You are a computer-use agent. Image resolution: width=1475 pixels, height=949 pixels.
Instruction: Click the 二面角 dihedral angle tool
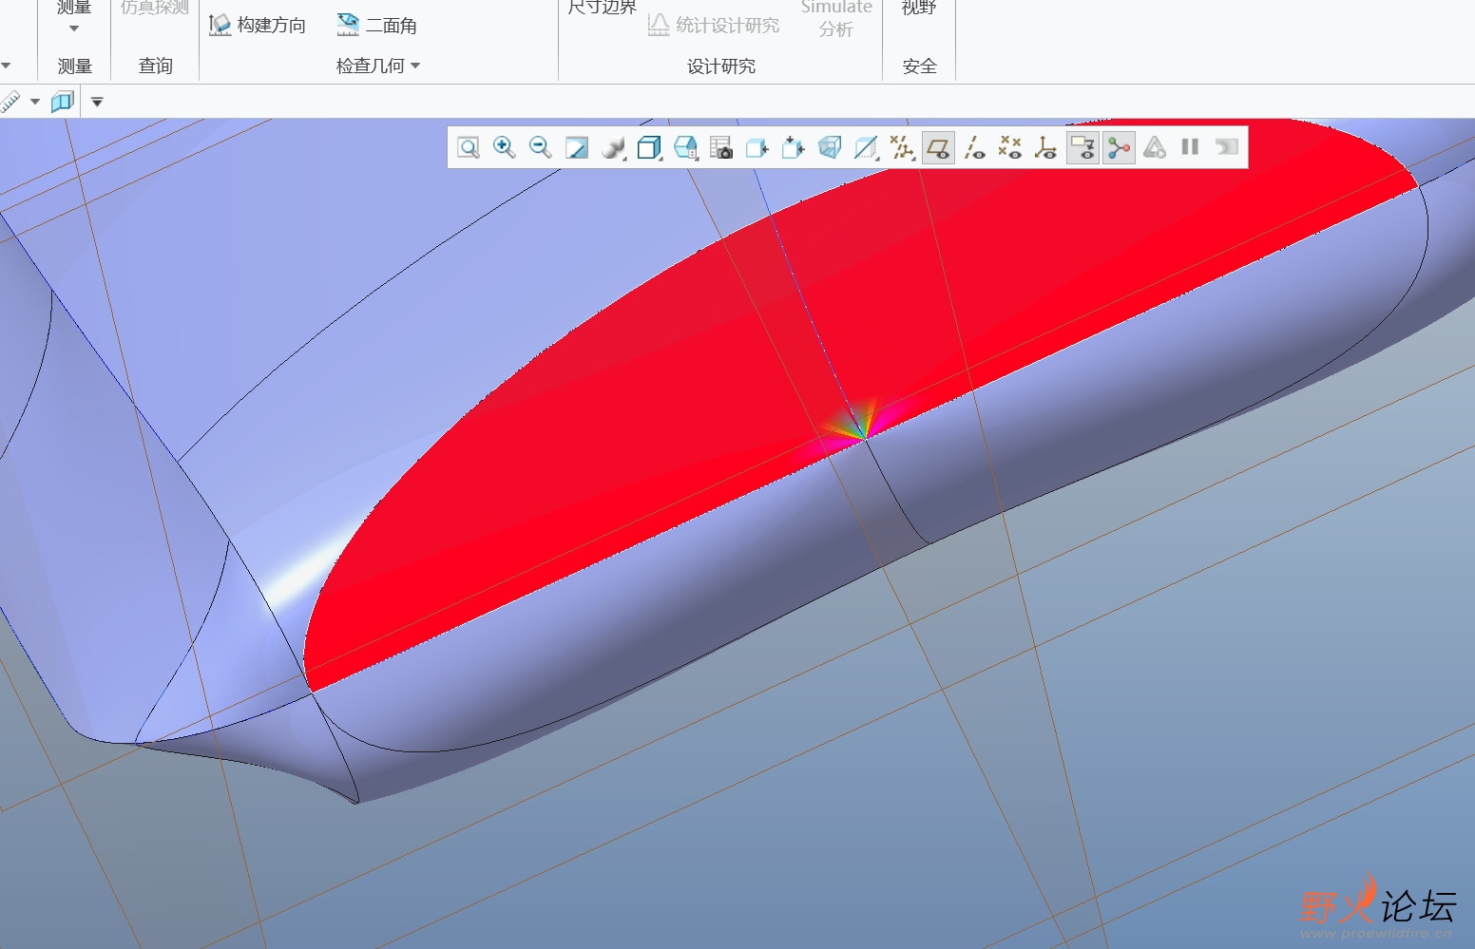[377, 25]
